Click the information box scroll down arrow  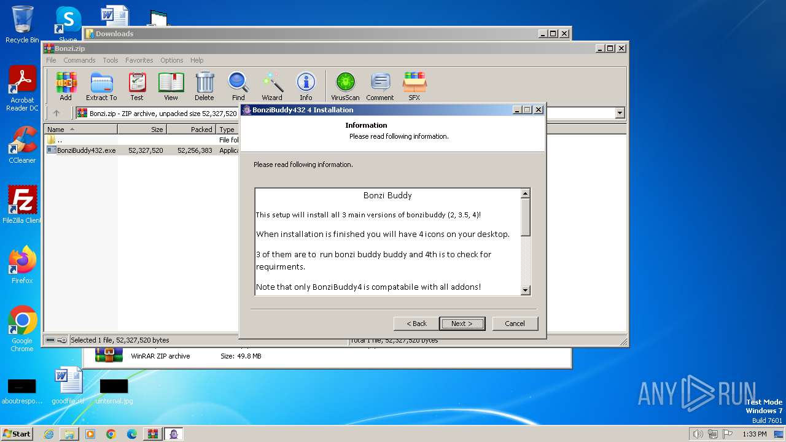pyautogui.click(x=525, y=290)
